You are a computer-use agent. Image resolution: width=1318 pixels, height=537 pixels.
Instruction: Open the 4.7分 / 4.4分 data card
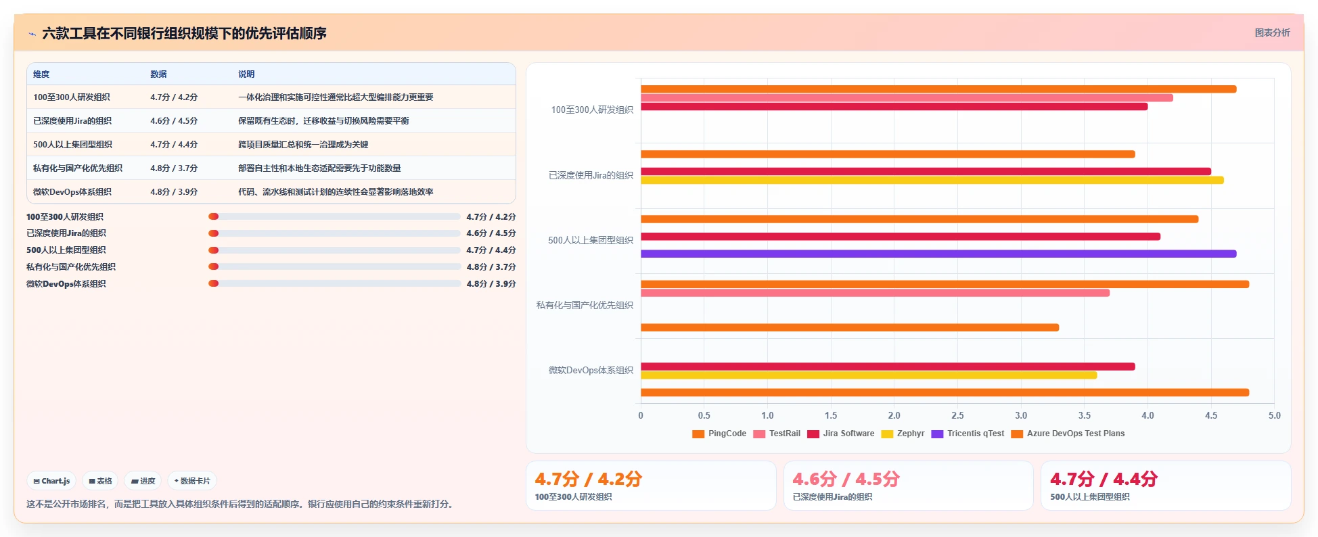tap(1166, 486)
